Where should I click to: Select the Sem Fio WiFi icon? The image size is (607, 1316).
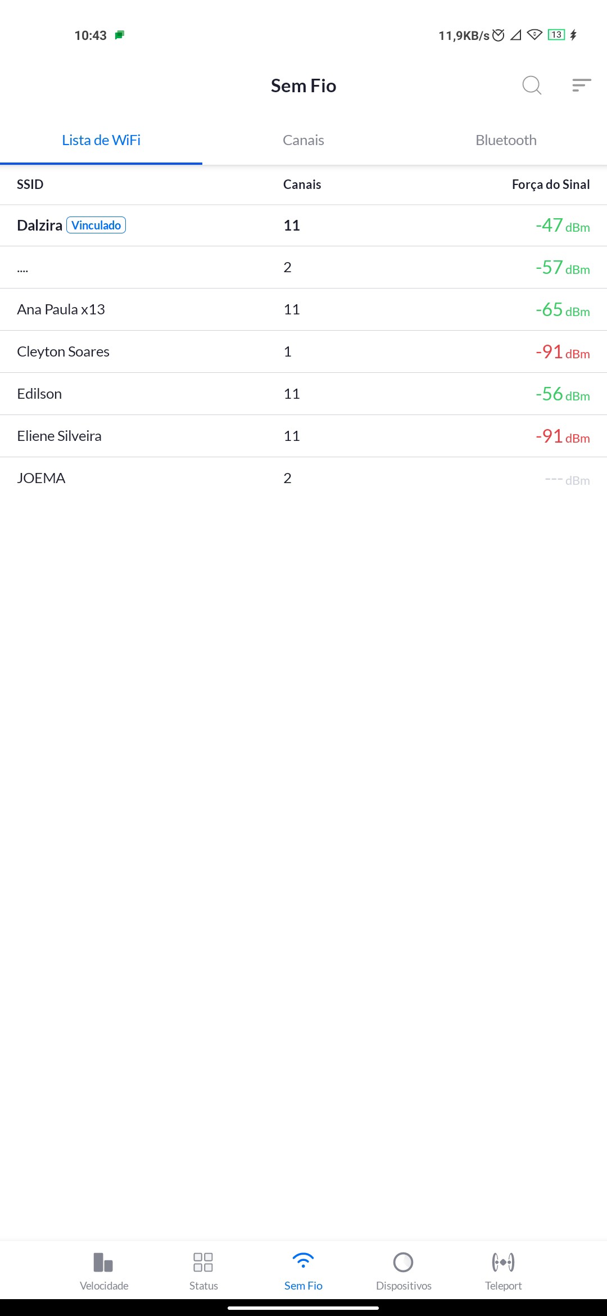click(303, 1261)
